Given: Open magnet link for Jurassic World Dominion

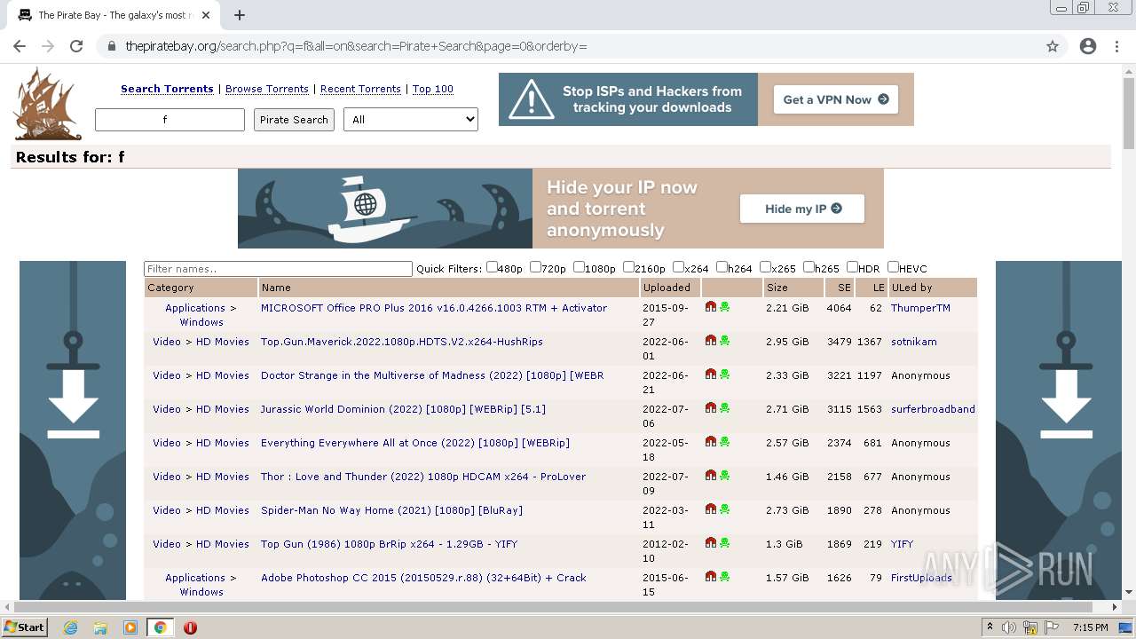Looking at the screenshot, I should (711, 408).
